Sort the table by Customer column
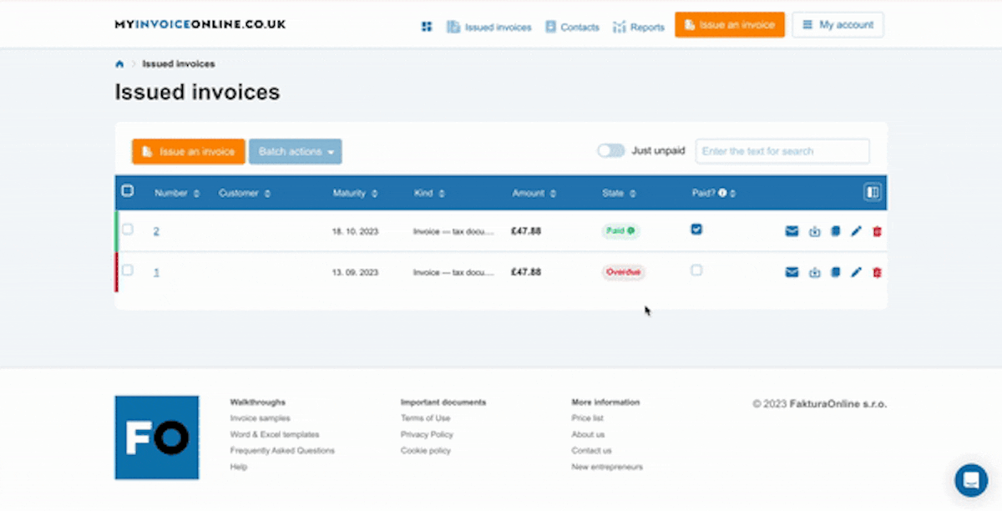The image size is (1002, 511). [x=245, y=193]
